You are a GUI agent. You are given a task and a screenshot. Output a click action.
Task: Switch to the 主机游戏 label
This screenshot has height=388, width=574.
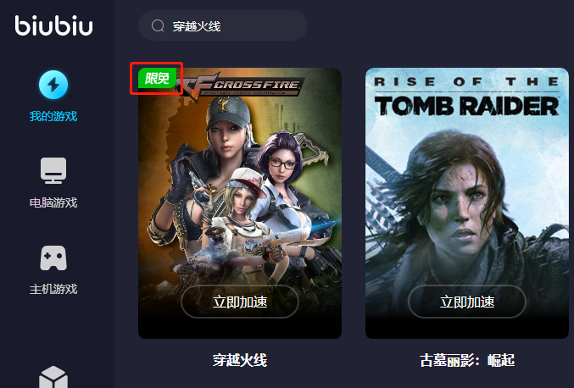pos(53,289)
